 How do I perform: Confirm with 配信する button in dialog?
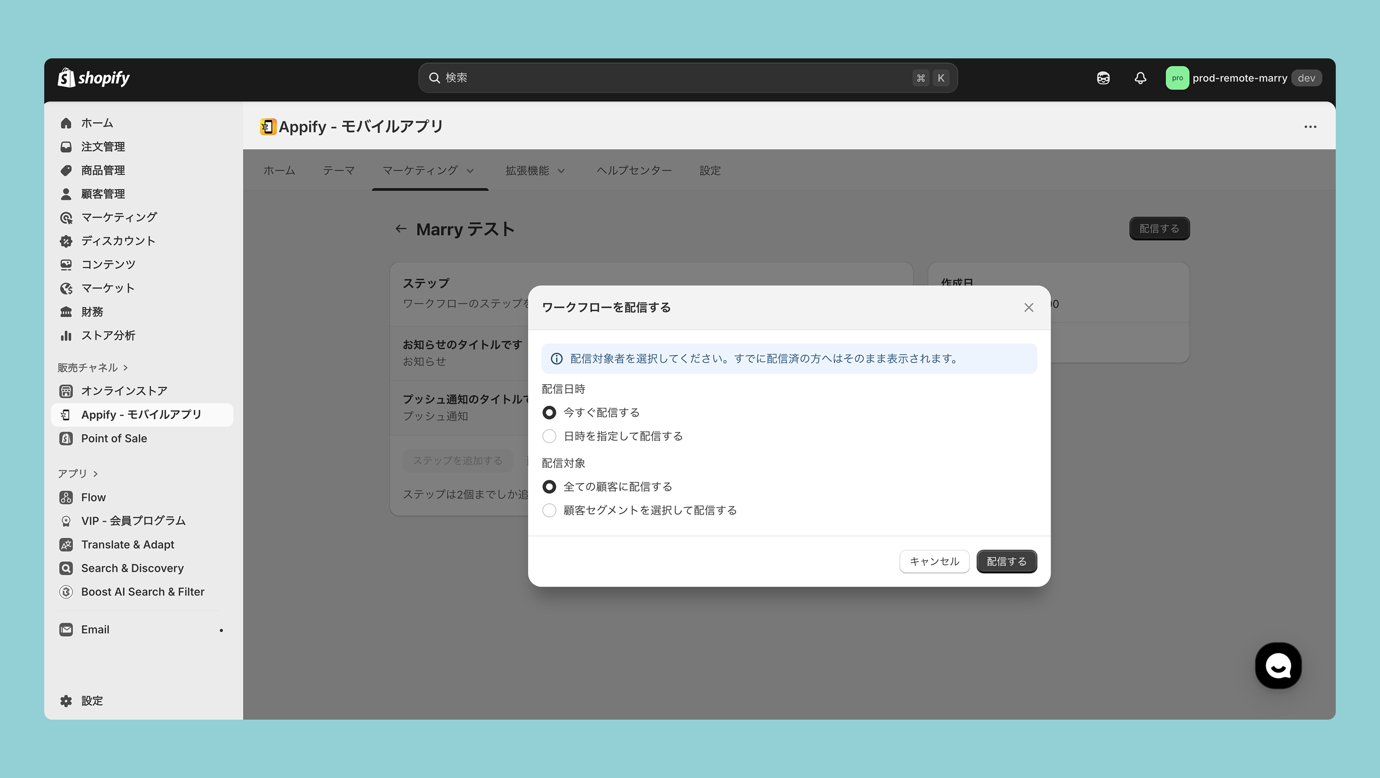pos(1006,562)
